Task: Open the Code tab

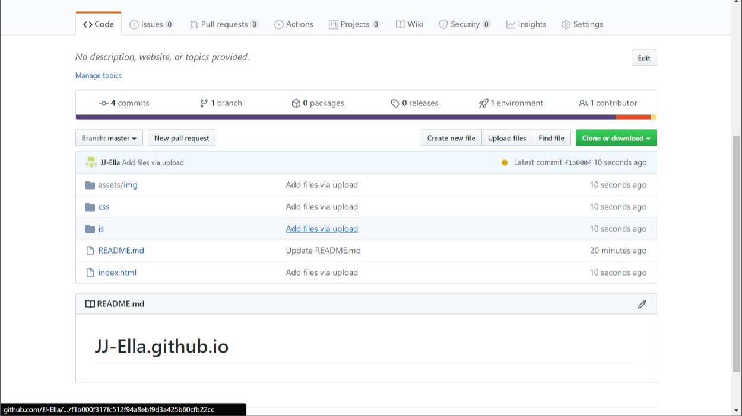Action: 99,24
